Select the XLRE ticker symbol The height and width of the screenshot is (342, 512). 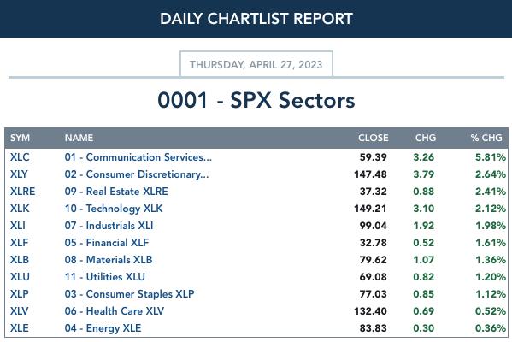22,191
